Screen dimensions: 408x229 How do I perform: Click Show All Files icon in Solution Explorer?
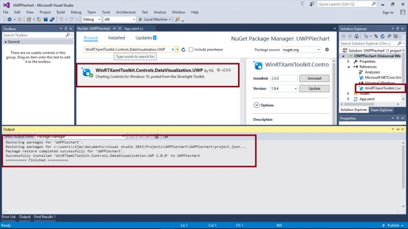396,36
